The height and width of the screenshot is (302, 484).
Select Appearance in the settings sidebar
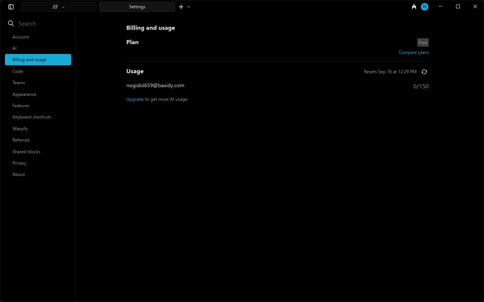tap(24, 94)
